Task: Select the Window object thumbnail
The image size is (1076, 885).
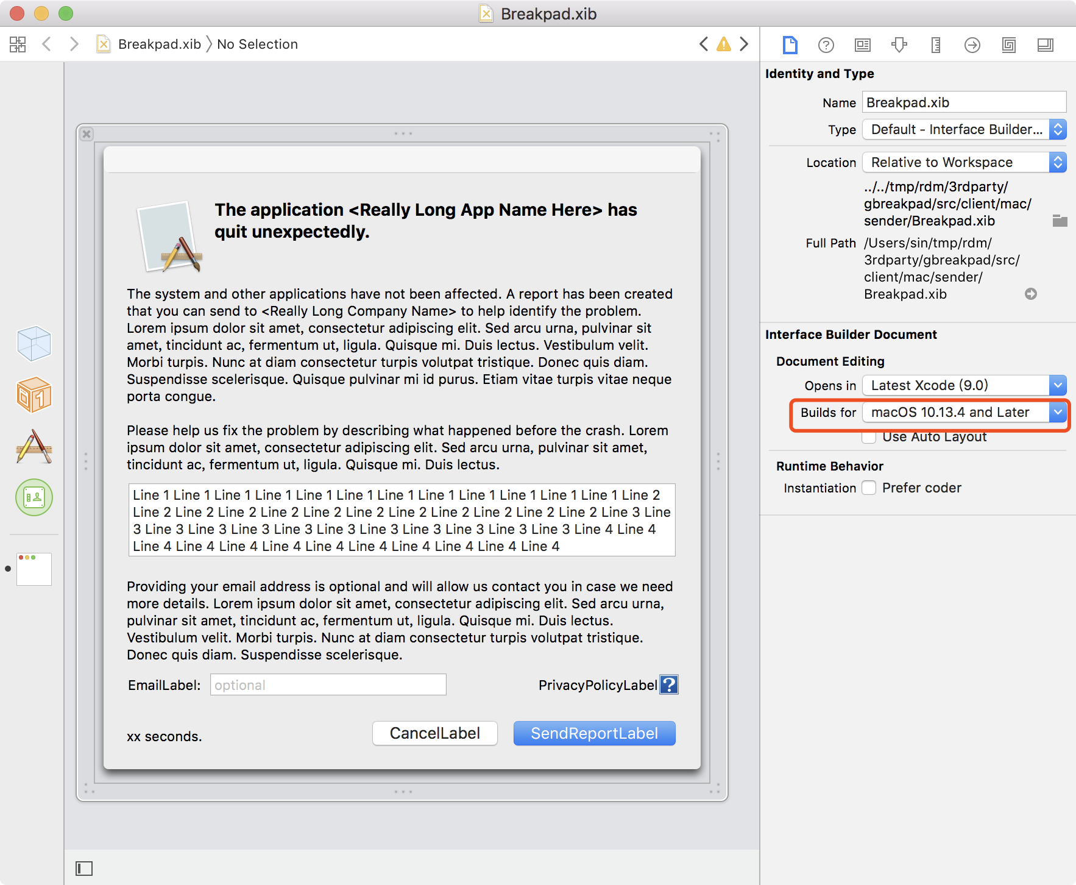Action: [34, 569]
